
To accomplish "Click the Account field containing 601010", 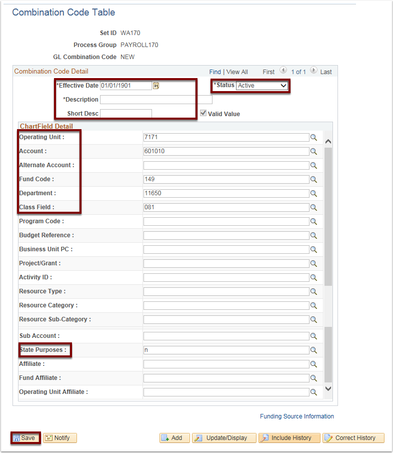I will [x=226, y=151].
